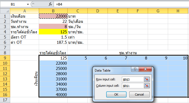Click cell B8 header รายได้ต่อชั่วโมง
The image size is (189, 103).
pyautogui.click(x=53, y=53)
